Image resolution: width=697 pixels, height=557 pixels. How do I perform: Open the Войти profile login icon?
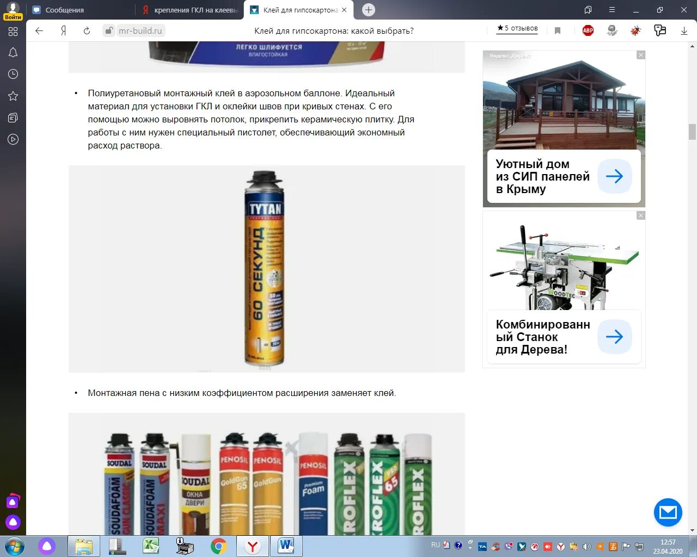(x=13, y=11)
